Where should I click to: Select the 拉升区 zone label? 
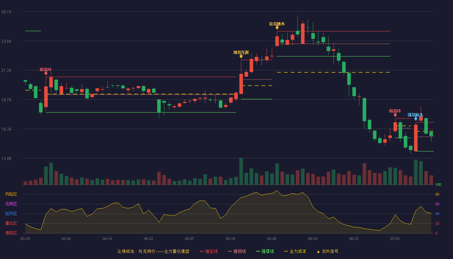coord(11,214)
